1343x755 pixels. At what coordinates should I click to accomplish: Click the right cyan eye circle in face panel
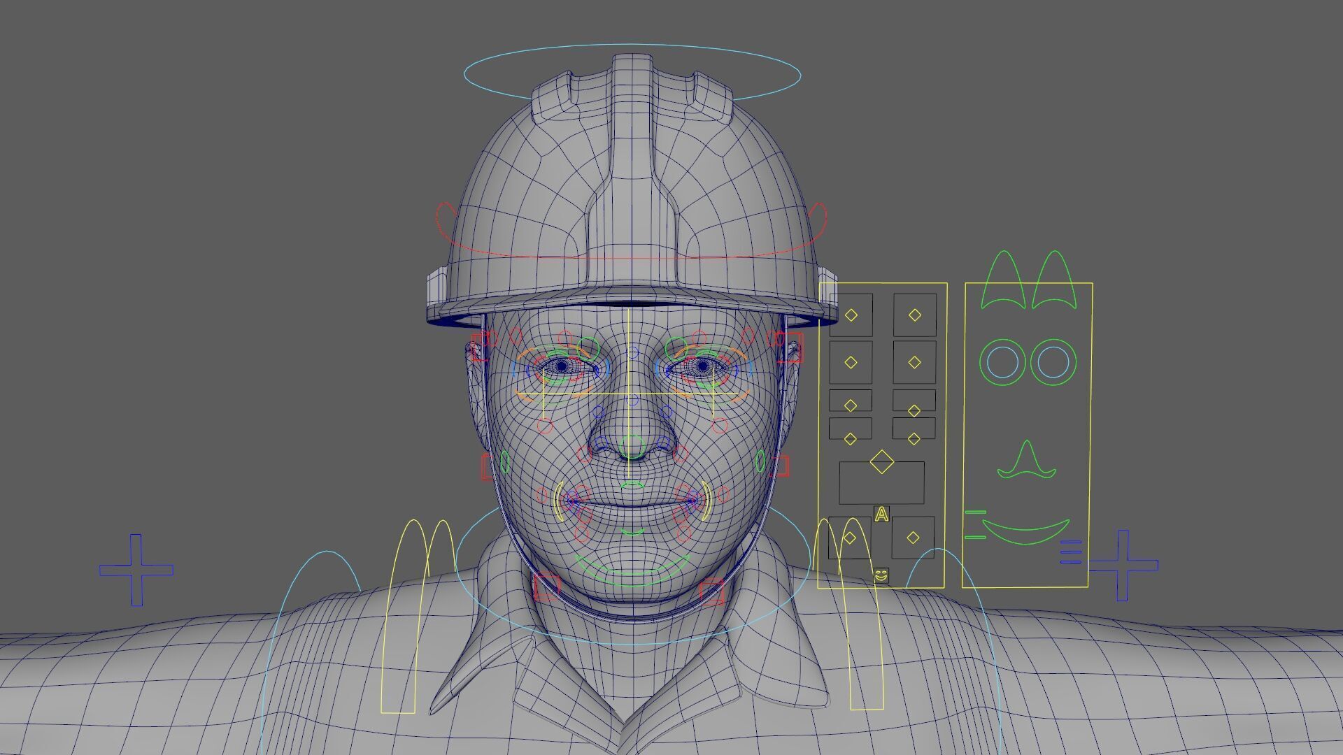pos(1053,362)
